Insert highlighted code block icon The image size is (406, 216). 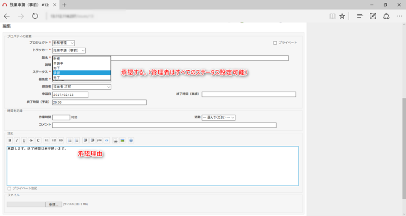pyautogui.click(x=107, y=140)
